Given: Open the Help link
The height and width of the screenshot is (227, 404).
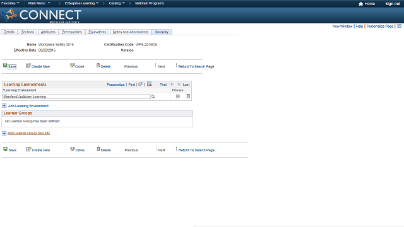Looking at the screenshot, I should (x=359, y=26).
